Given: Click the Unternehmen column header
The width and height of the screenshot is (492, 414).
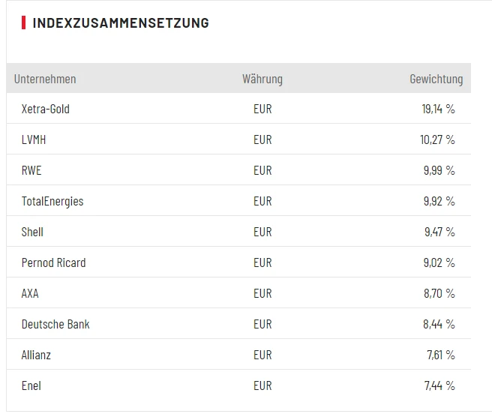Looking at the screenshot, I should pos(45,79).
